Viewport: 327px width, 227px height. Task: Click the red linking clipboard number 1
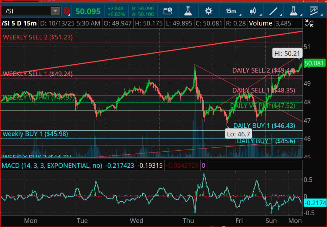66,11
